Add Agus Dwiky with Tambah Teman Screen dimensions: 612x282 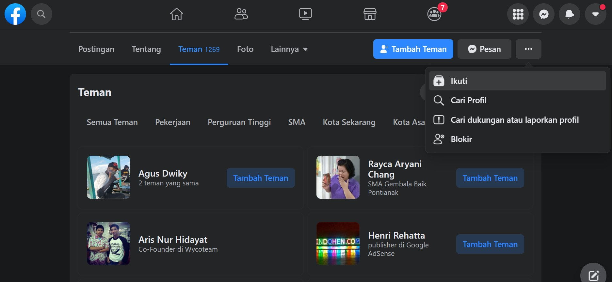click(261, 178)
